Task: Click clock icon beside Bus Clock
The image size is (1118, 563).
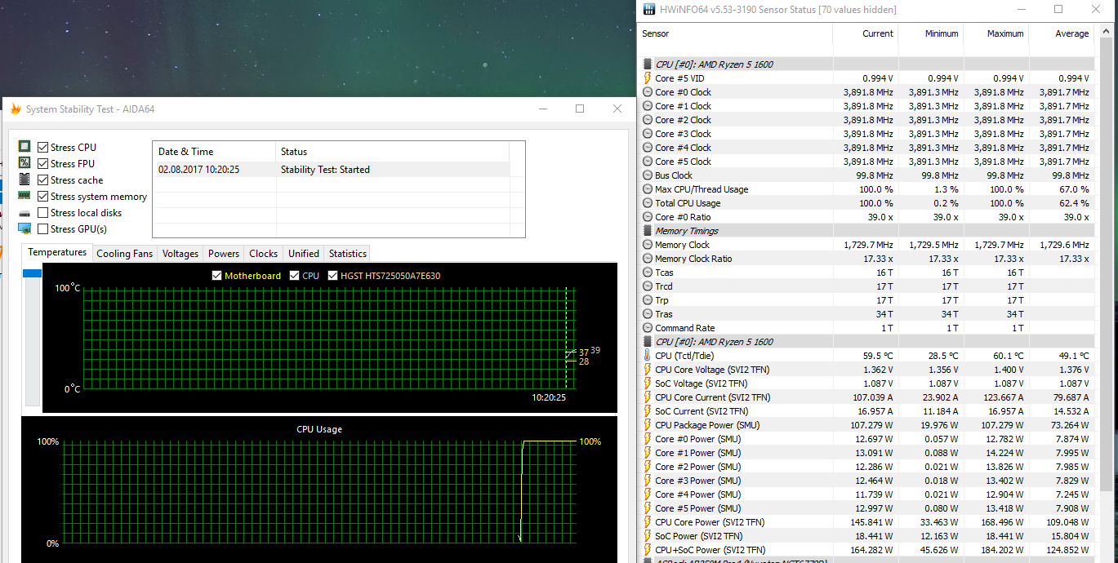Action: pos(648,175)
